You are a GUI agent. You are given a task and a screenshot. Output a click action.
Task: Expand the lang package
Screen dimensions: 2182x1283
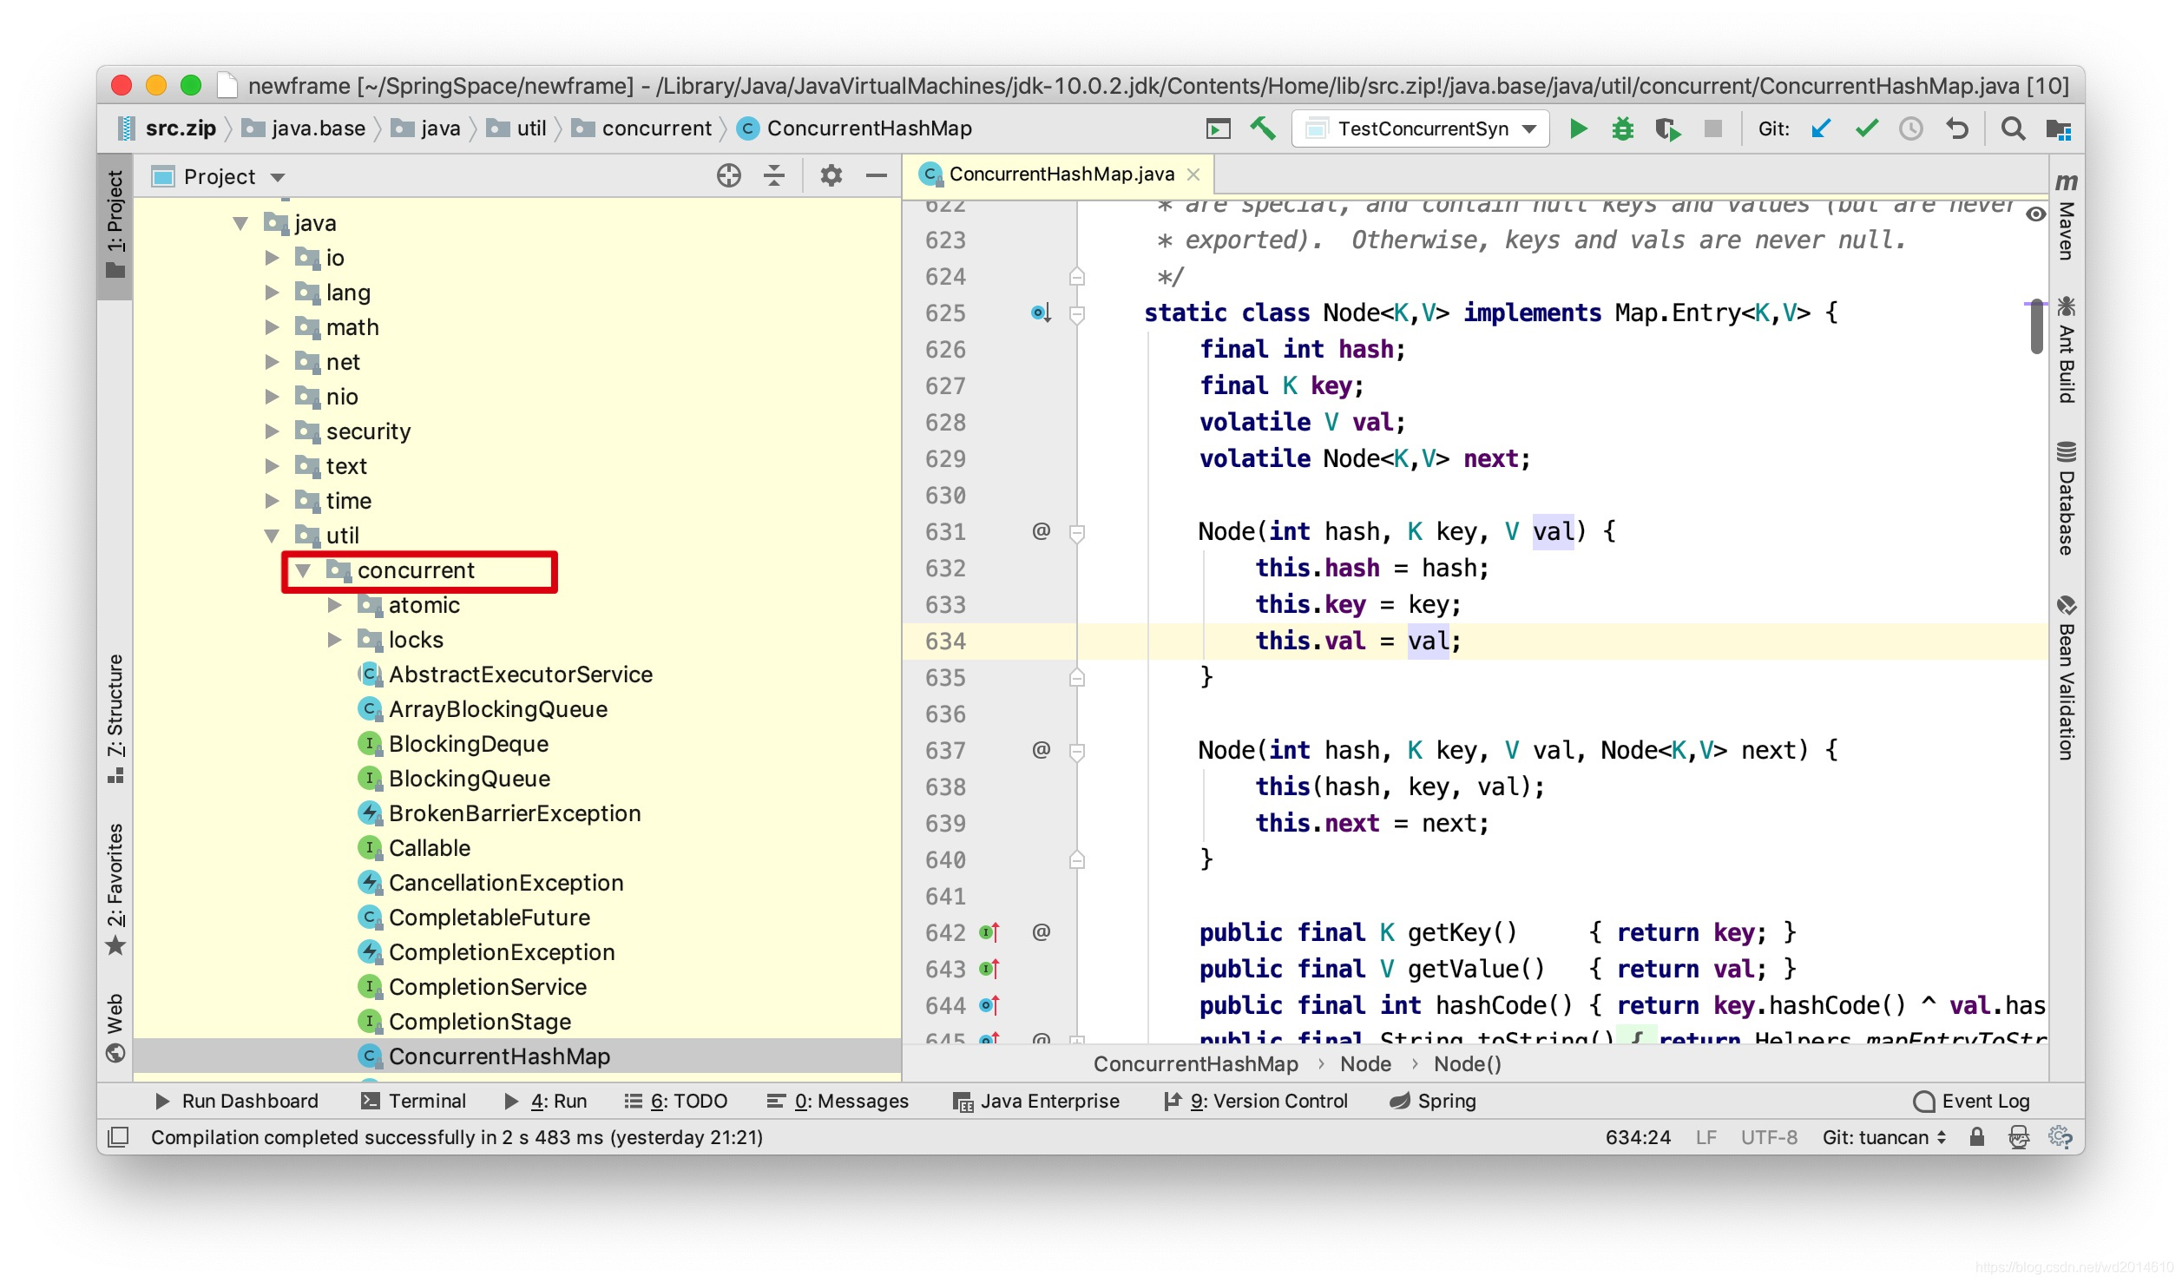(x=272, y=293)
